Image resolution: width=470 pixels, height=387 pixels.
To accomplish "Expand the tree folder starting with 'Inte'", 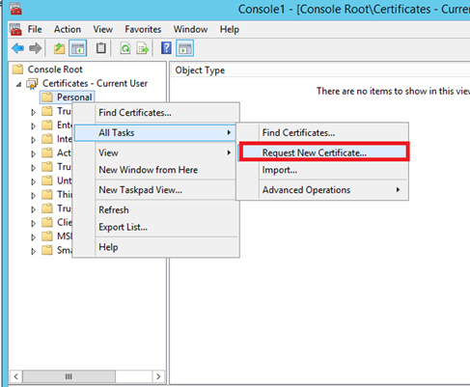I will 33,140.
